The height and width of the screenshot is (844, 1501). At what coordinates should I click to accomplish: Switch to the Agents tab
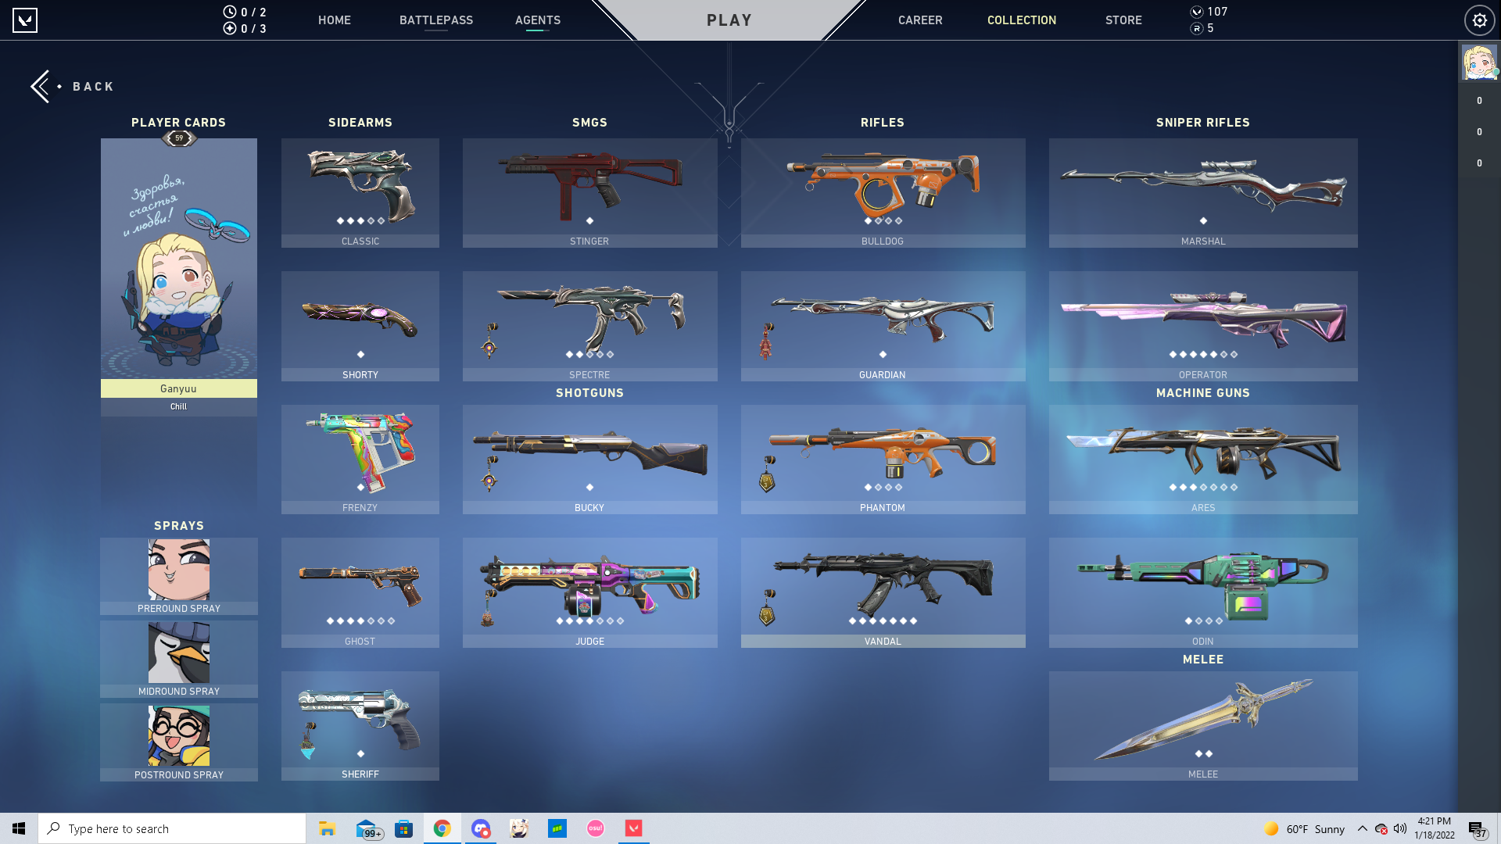click(538, 20)
